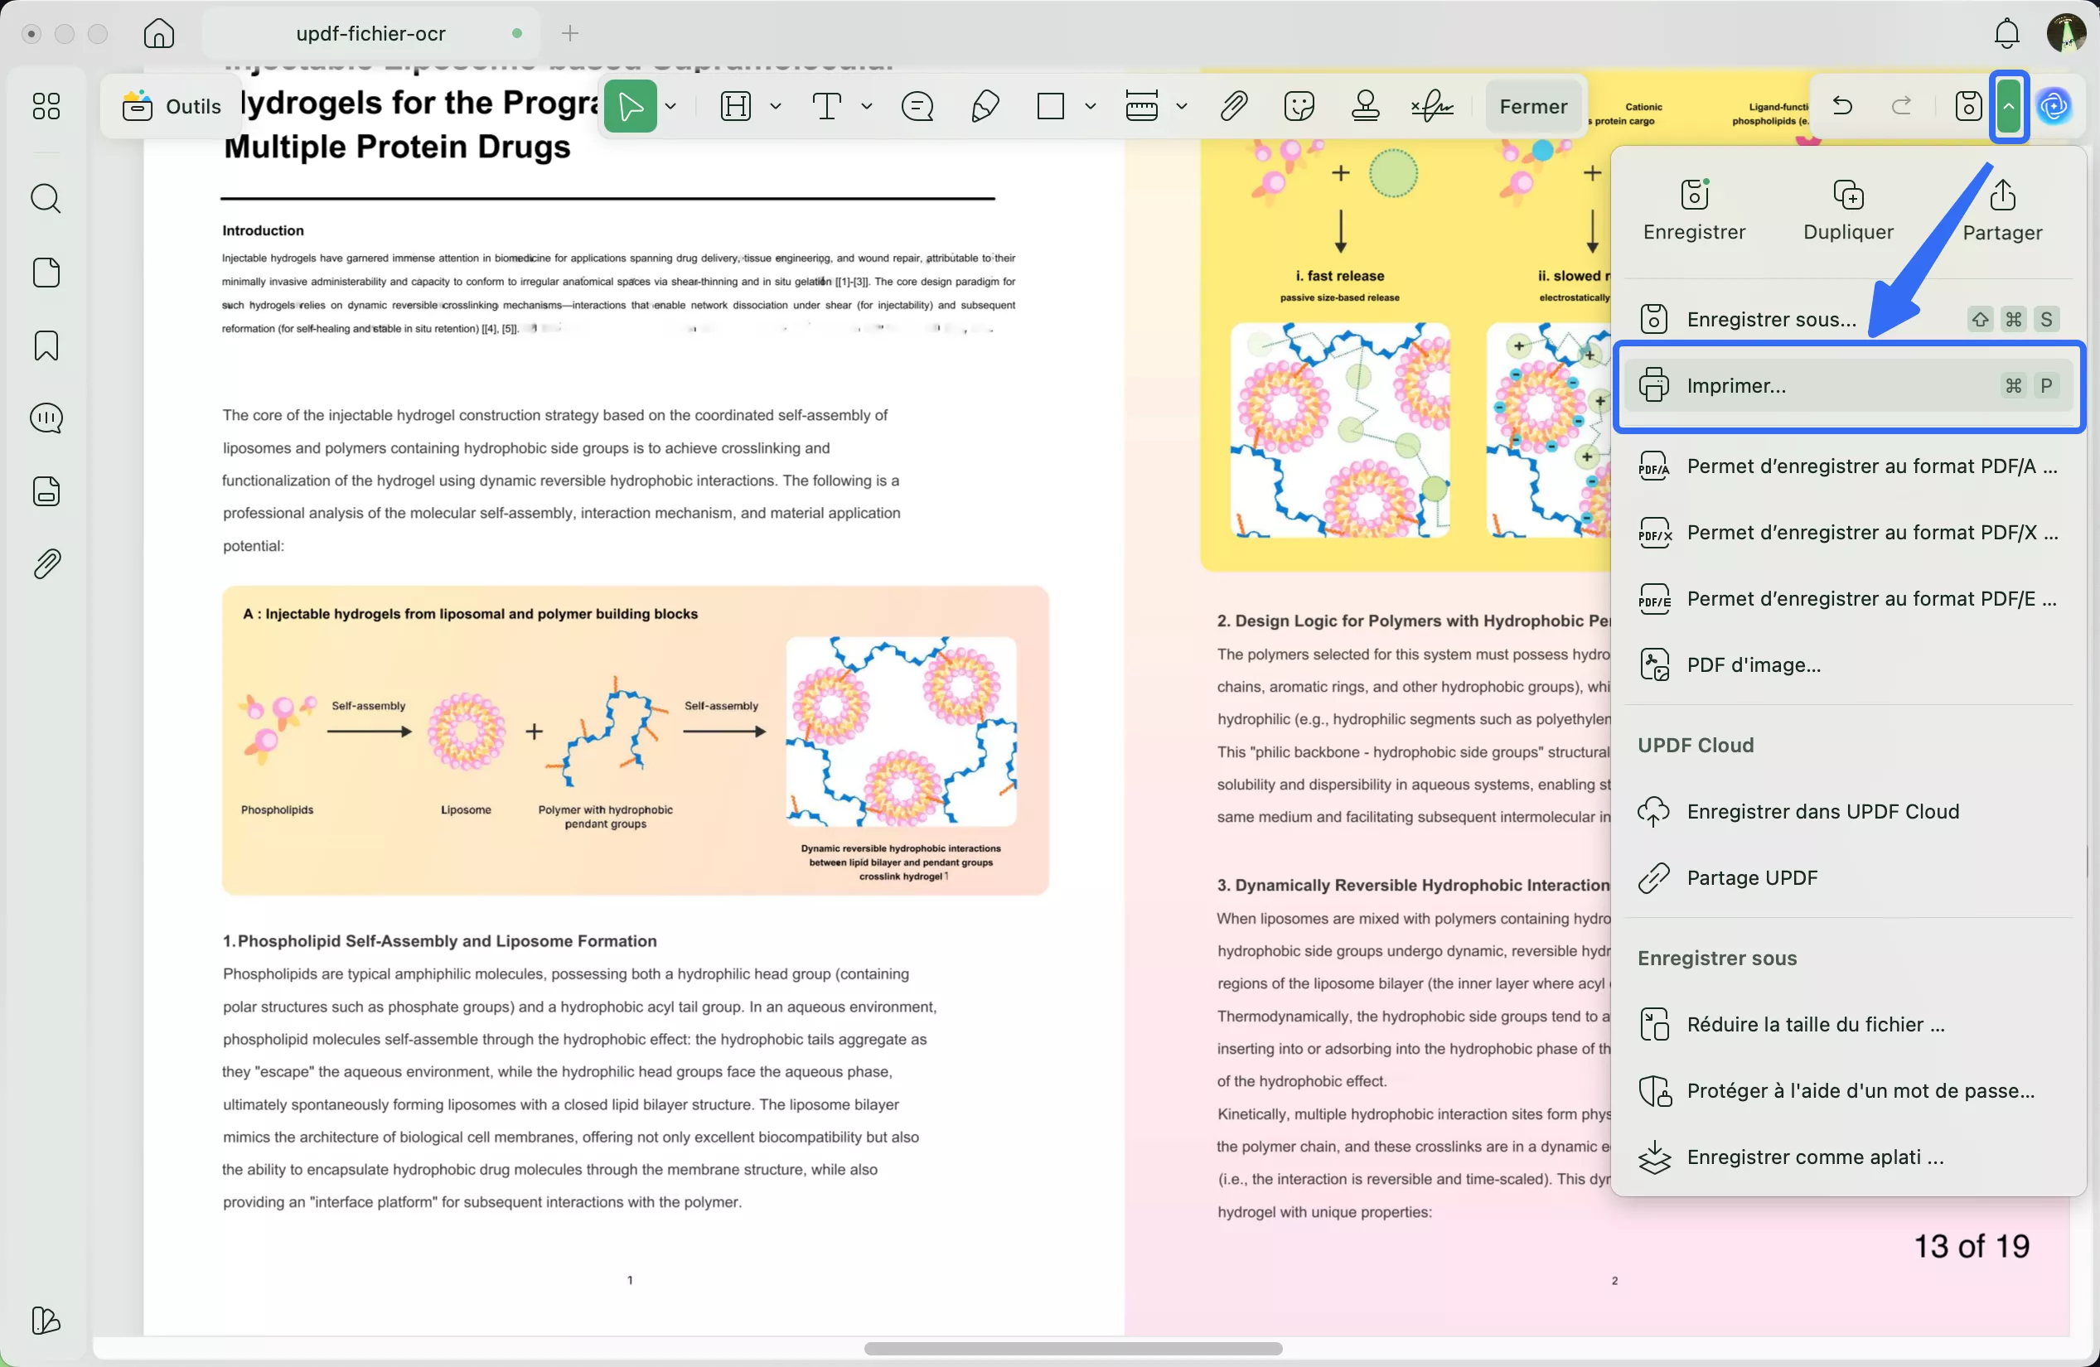The height and width of the screenshot is (1367, 2100).
Task: Open the search panel in the sidebar
Action: pyautogui.click(x=46, y=199)
